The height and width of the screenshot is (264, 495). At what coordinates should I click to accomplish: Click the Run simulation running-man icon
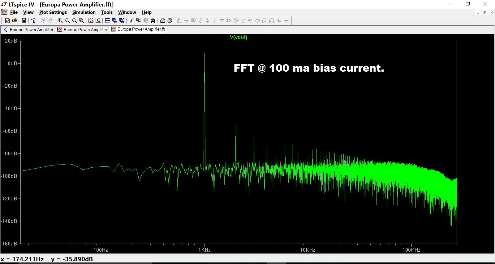[x=43, y=21]
